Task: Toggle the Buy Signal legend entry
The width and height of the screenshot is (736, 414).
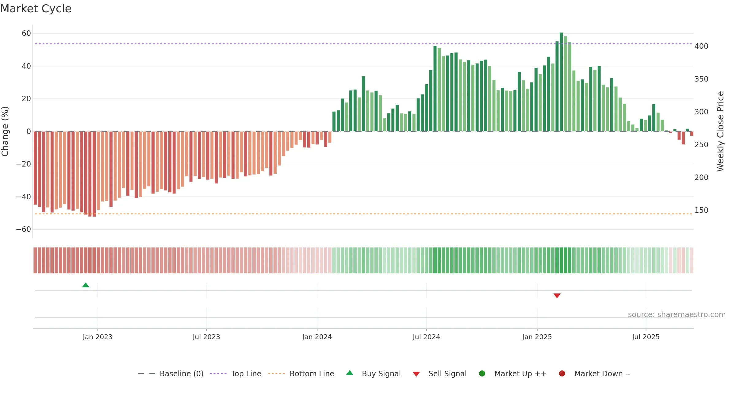Action: (x=373, y=374)
